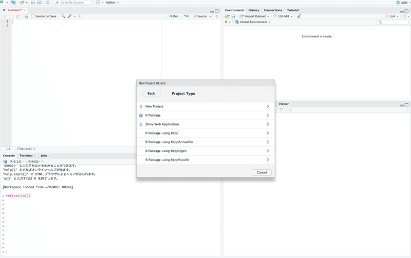This screenshot has height=258, width=411.
Task: Click the save all documents icon
Action: pos(39,3)
